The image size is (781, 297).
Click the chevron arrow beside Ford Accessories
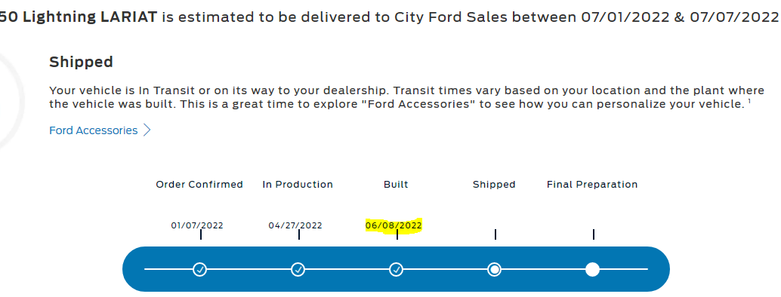[147, 130]
